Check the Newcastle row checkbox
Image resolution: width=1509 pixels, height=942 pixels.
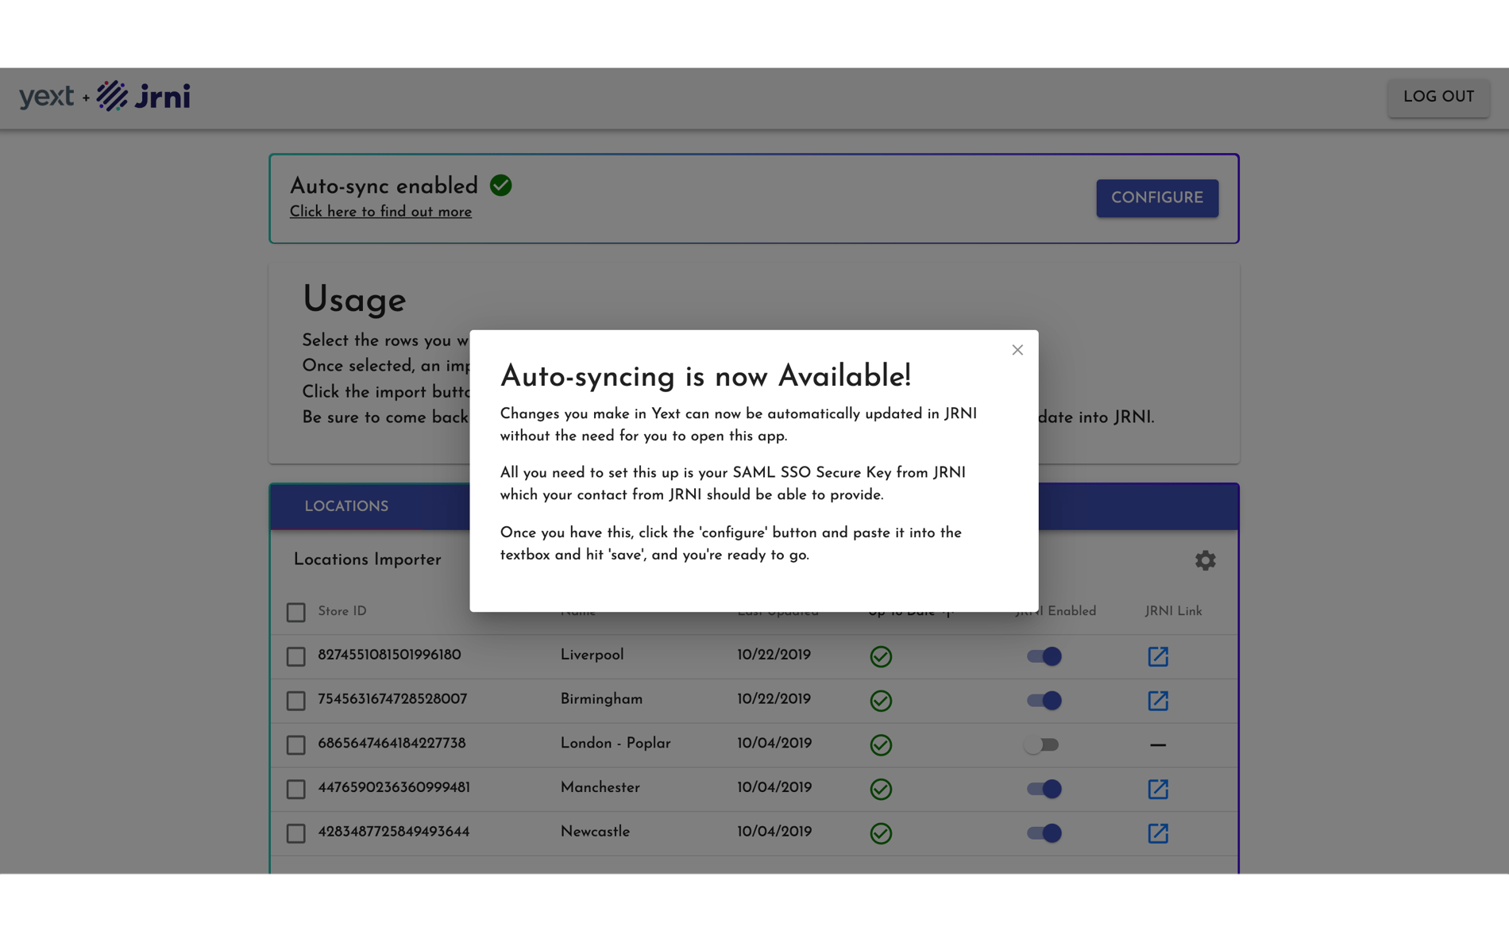coord(295,833)
